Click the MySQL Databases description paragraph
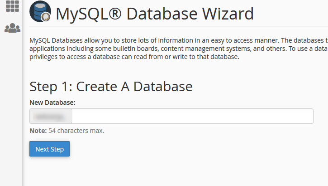328x186 pixels. pyautogui.click(x=179, y=49)
